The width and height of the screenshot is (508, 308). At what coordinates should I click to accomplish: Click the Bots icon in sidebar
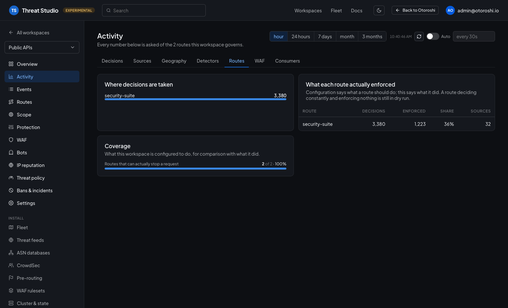click(11, 152)
